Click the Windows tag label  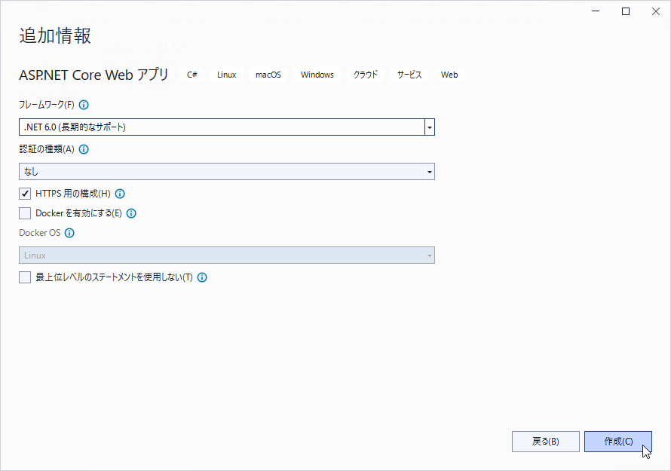point(317,75)
